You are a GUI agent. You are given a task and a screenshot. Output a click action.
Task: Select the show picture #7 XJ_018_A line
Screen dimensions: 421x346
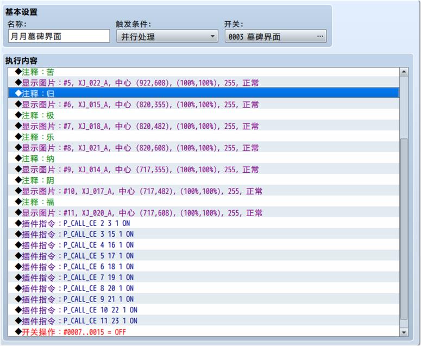[x=204, y=126]
